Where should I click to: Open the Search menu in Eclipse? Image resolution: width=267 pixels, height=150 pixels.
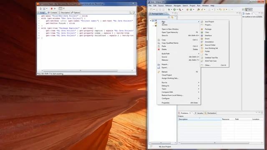pyautogui.click(x=185, y=5)
